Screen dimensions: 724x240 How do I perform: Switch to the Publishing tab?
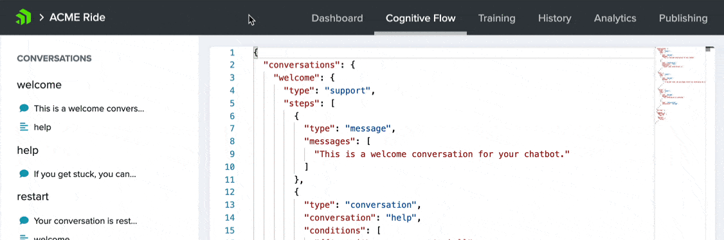pyautogui.click(x=683, y=19)
